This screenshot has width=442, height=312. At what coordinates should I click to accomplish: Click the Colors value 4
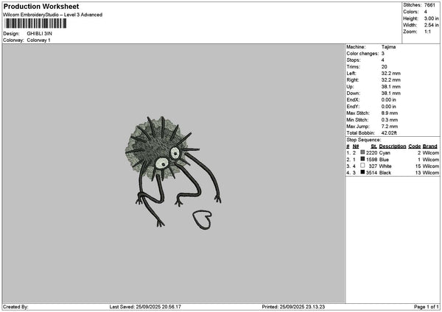point(425,12)
